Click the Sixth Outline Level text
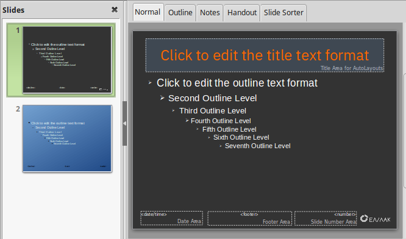 [x=241, y=138]
